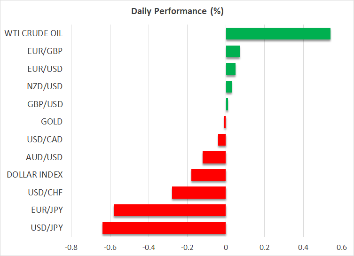Select the EUR/JPY category label

point(47,210)
